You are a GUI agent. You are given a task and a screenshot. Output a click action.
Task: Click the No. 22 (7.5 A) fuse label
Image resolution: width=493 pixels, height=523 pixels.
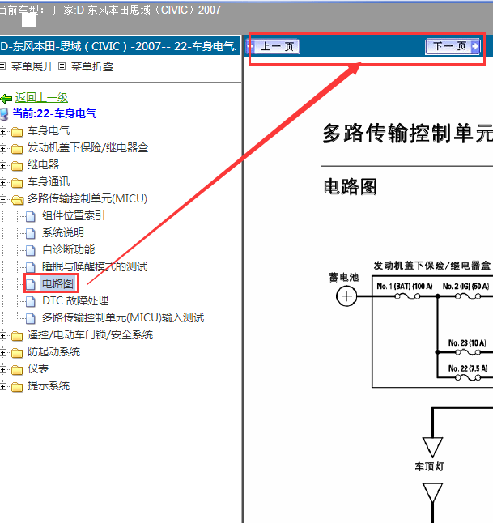[468, 368]
